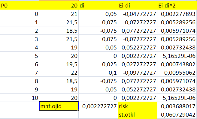Select the 20 cell in row 5
The image size is (197, 119).
pos(59,56)
